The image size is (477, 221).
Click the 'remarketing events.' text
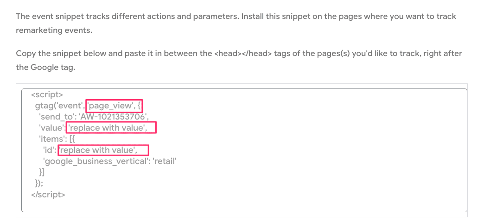point(54,30)
